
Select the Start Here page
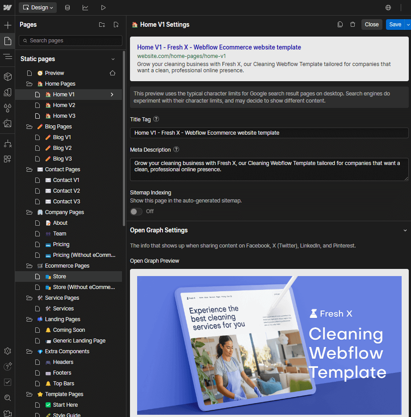(x=69, y=405)
